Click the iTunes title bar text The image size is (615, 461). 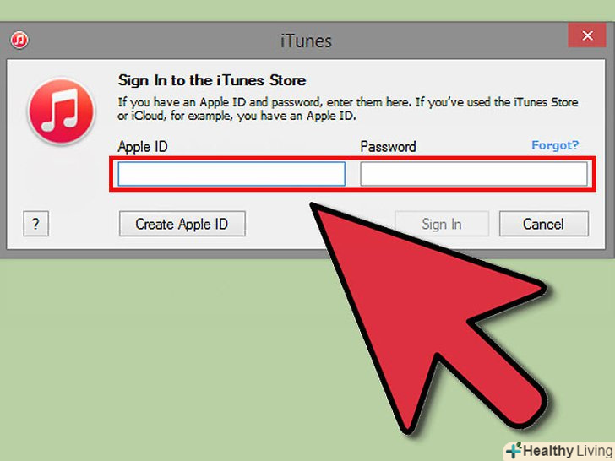pos(306,41)
